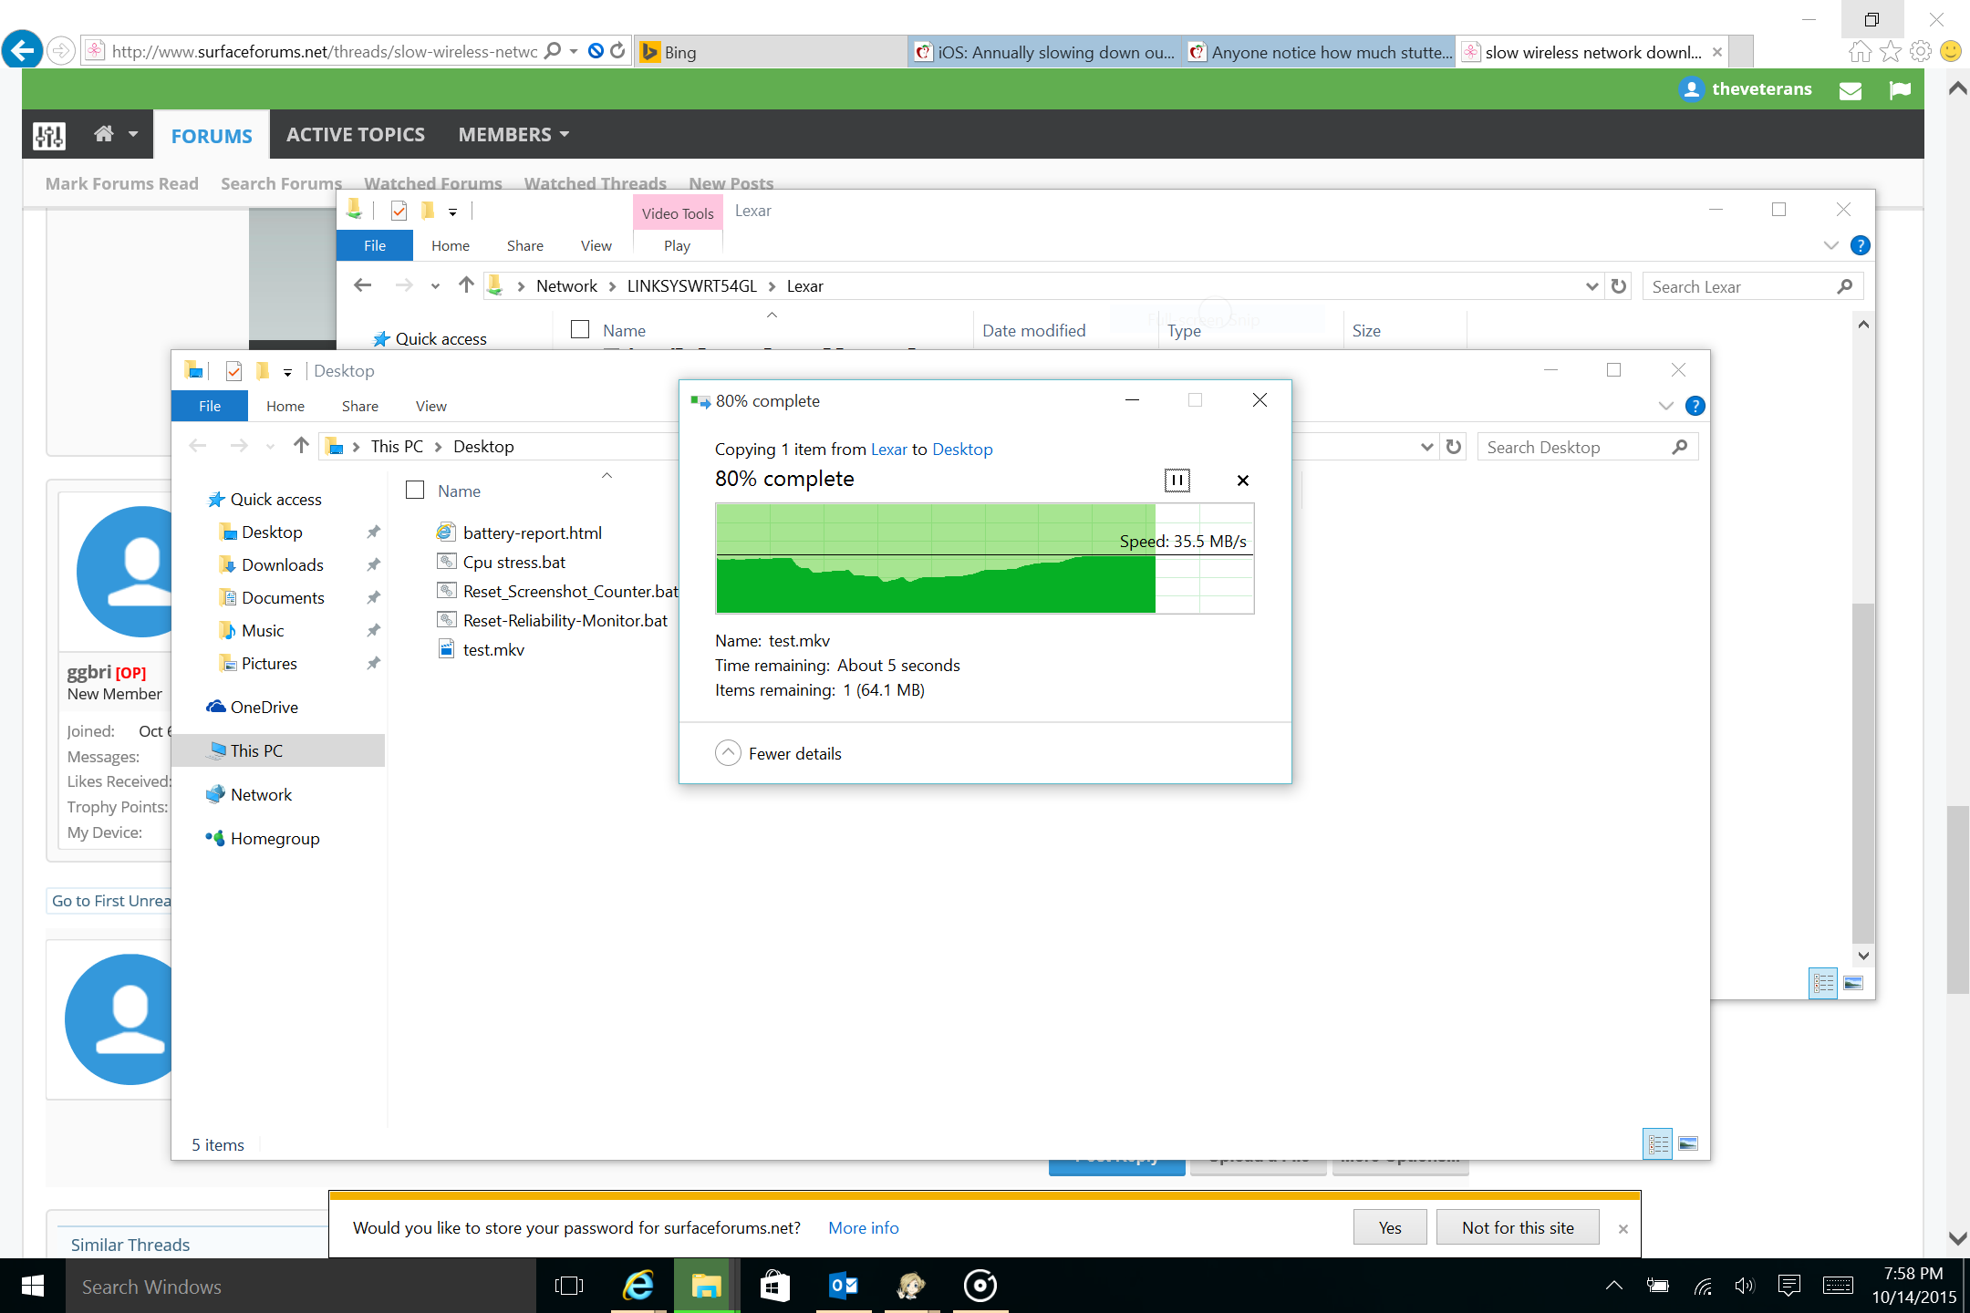Image resolution: width=1970 pixels, height=1313 pixels.
Task: Open browser settings gear icon
Action: pyautogui.click(x=1920, y=51)
